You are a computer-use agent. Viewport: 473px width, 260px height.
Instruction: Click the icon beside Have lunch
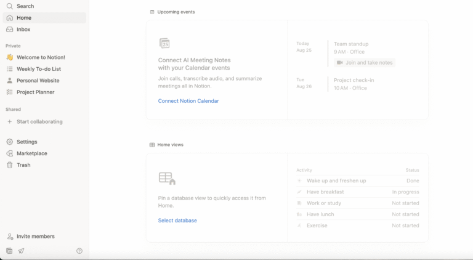coord(299,214)
